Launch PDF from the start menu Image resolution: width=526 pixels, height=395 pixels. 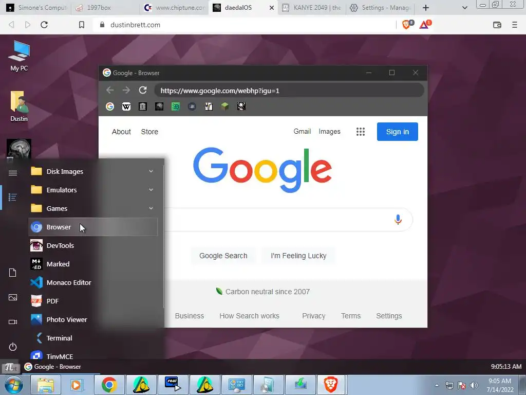[93, 301]
